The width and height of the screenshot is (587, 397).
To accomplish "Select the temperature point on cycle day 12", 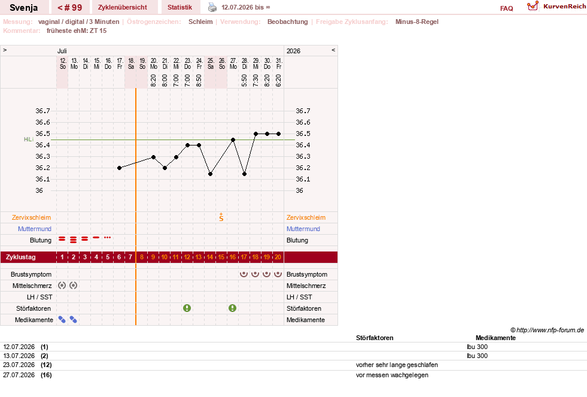I will click(187, 145).
